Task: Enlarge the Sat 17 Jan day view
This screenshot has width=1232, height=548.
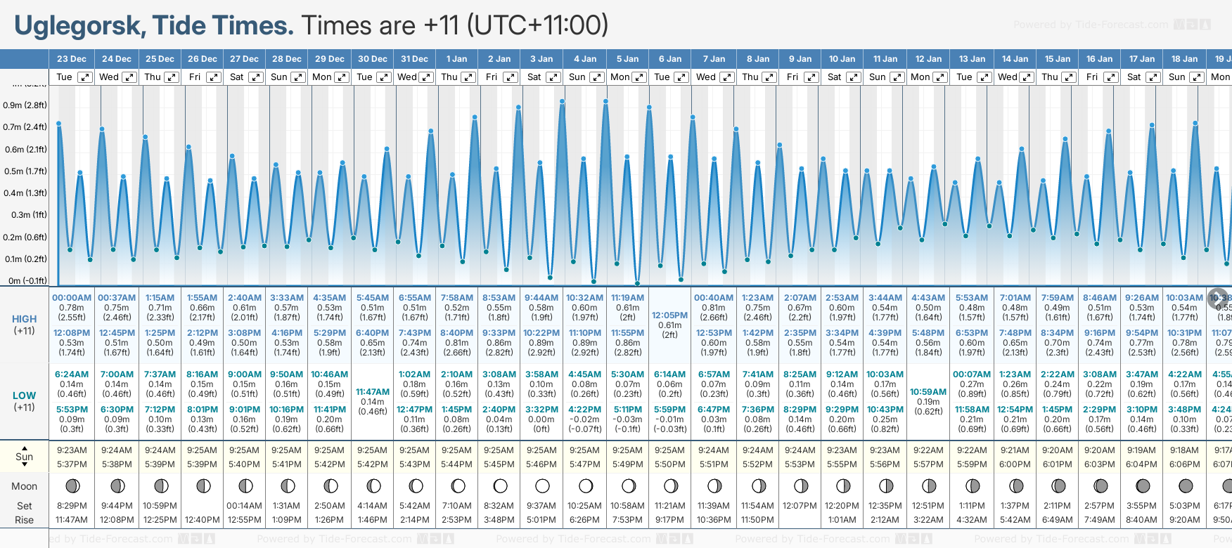Action: coord(1153,77)
